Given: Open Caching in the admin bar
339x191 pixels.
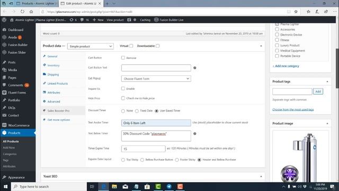Looking at the screenshot, I should (x=145, y=20).
